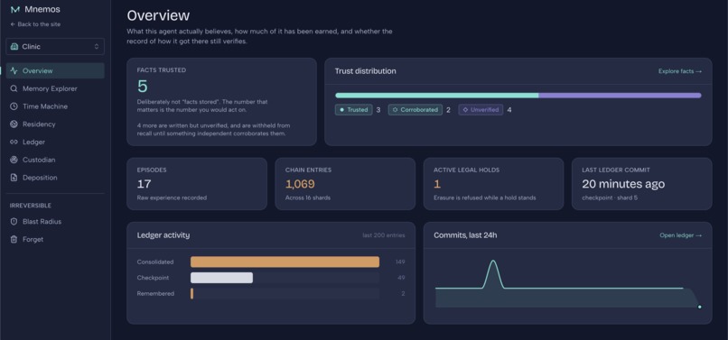The height and width of the screenshot is (340, 728).
Task: Click the purple segment of trust distribution bar
Action: pos(620,96)
